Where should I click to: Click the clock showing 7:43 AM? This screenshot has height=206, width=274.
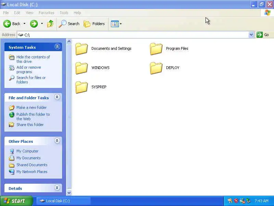point(261,201)
